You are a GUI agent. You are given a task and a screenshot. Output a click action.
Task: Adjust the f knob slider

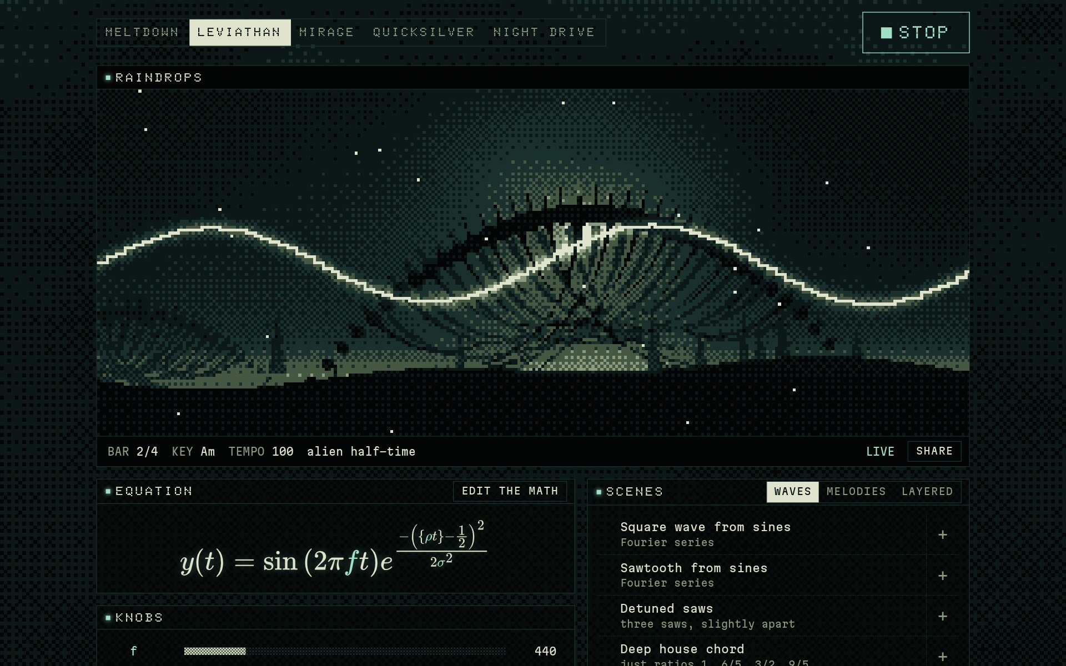345,651
